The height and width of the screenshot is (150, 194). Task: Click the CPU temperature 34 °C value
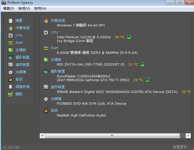coord(120,37)
